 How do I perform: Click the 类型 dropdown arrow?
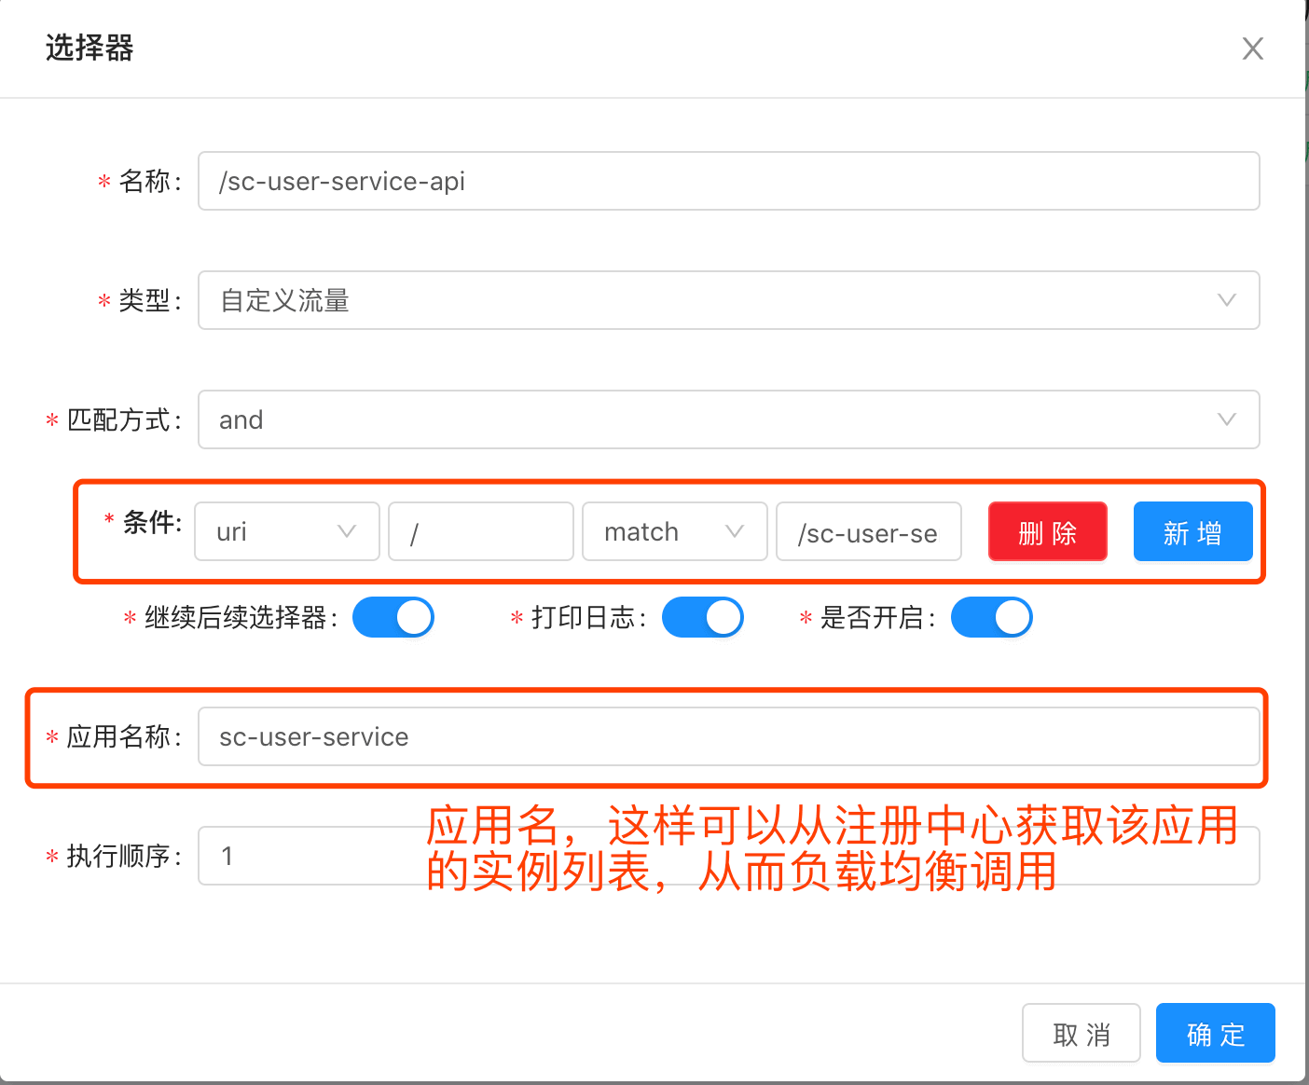[x=1226, y=300]
